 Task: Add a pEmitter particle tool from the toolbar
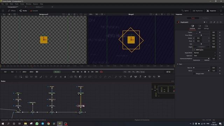[116, 77]
